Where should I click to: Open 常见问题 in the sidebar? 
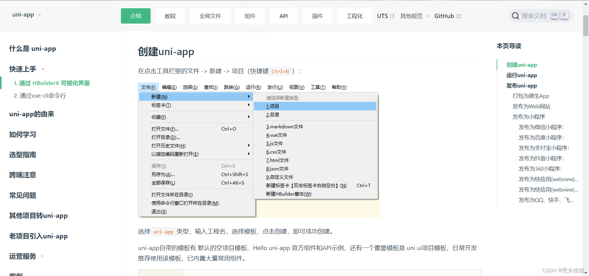click(23, 196)
